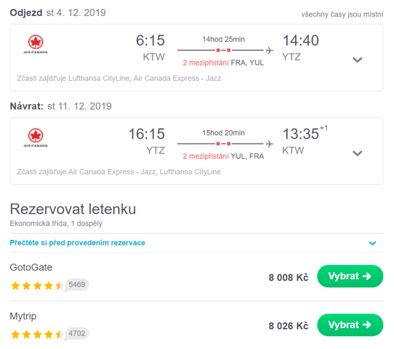Click Mytrip star rating
The width and height of the screenshot is (394, 349).
coord(37,334)
